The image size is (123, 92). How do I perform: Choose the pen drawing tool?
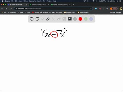click(48, 19)
